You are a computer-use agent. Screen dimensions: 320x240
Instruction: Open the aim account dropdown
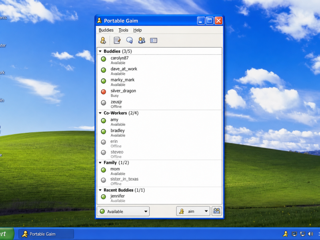(x=193, y=212)
